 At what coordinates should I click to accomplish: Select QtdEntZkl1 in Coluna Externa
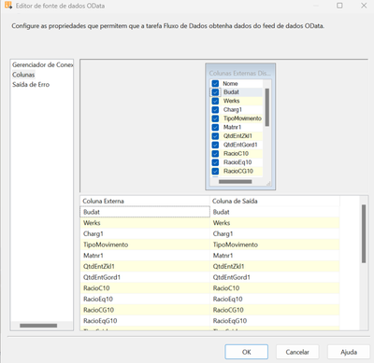pos(145,266)
